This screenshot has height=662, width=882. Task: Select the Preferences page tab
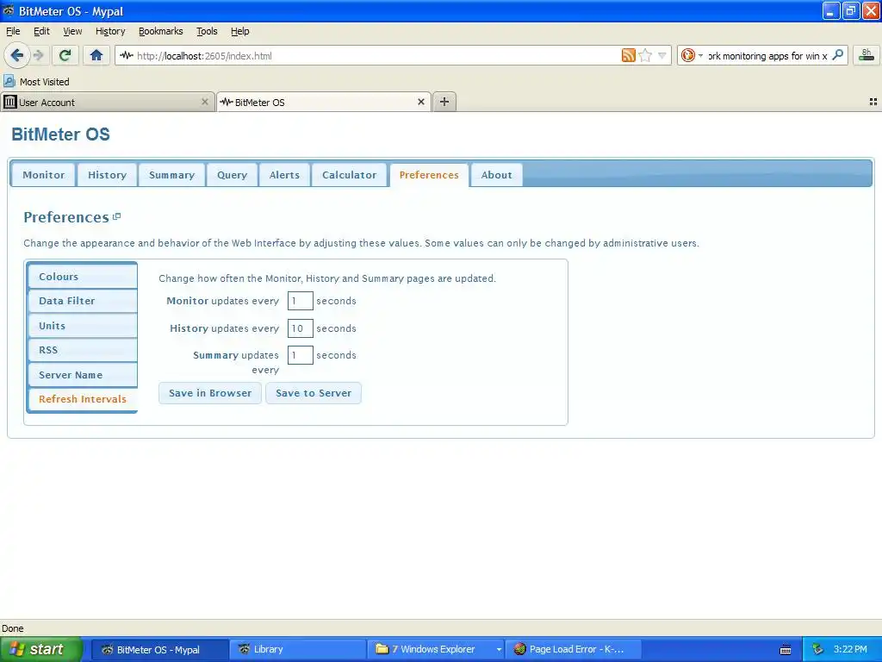tap(429, 175)
